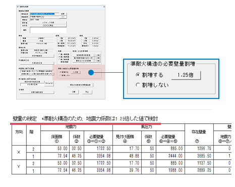Click the 39.76 見付け面積 cell

[x=127, y=170]
